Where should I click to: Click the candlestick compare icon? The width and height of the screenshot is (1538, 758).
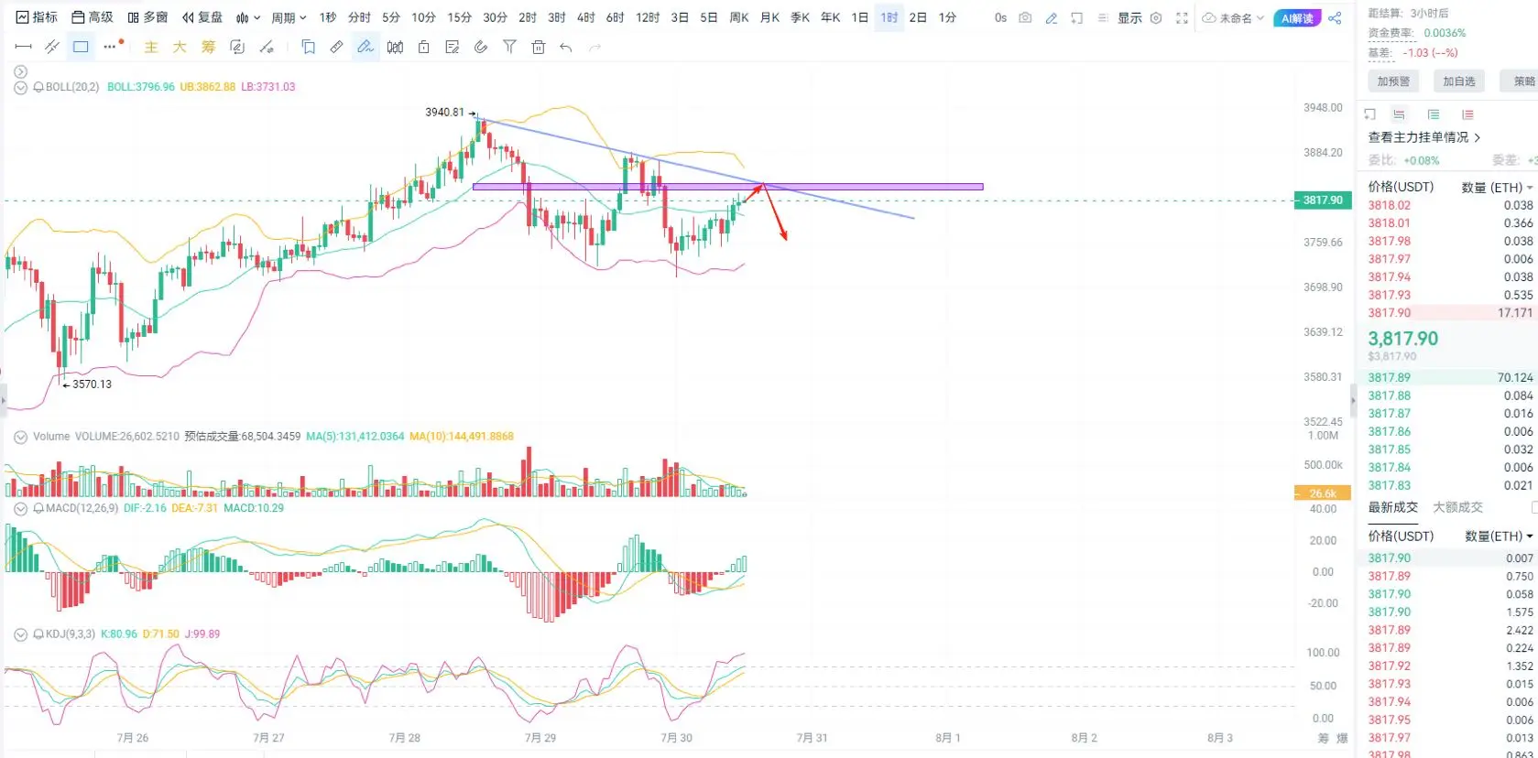point(395,47)
